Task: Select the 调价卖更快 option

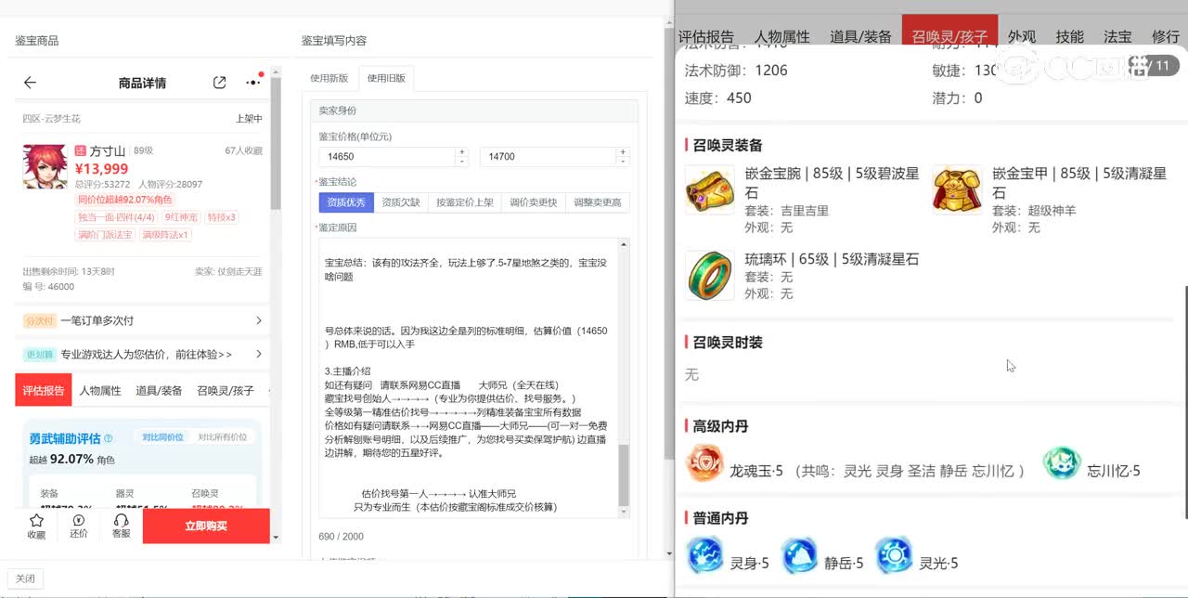Action: 534,202
